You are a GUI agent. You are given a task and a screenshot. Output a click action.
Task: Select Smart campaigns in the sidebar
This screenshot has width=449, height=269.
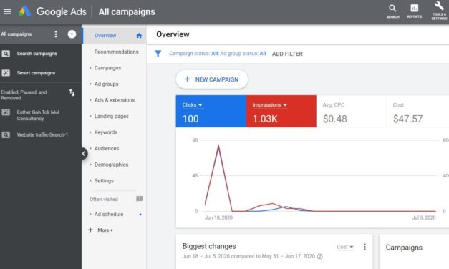coord(36,73)
